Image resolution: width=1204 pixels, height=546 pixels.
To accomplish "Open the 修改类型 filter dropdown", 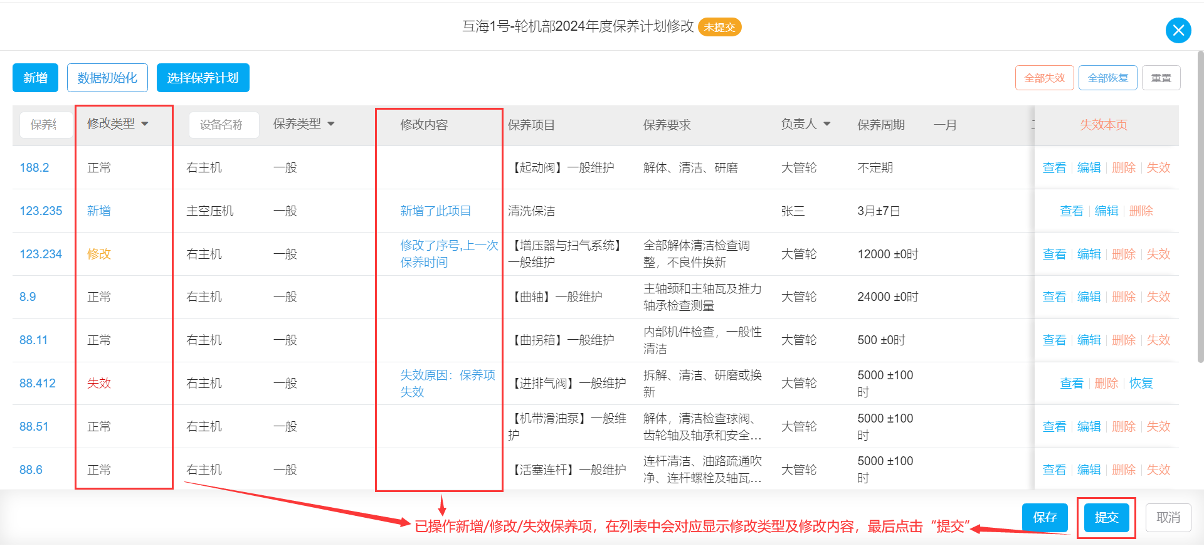I will click(118, 124).
